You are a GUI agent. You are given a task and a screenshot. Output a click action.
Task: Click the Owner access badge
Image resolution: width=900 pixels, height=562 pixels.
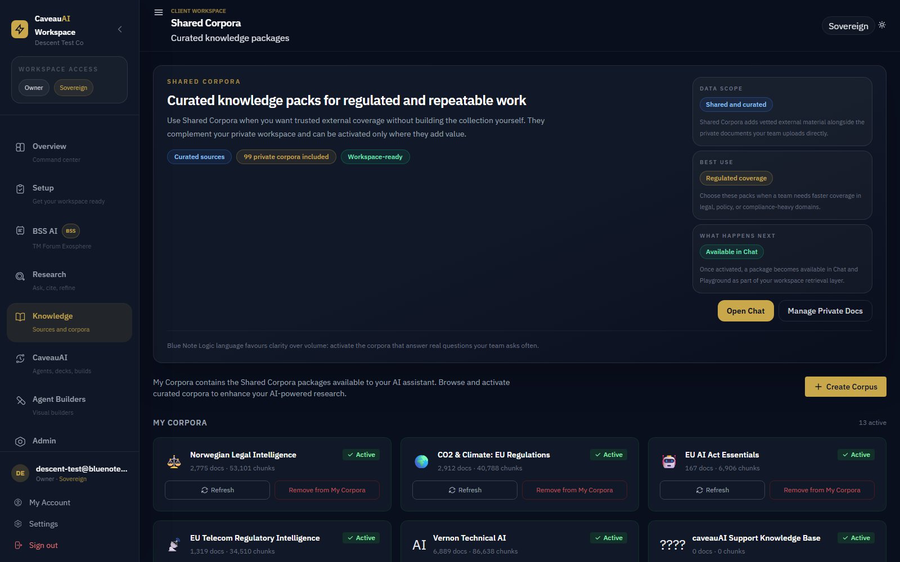(34, 88)
